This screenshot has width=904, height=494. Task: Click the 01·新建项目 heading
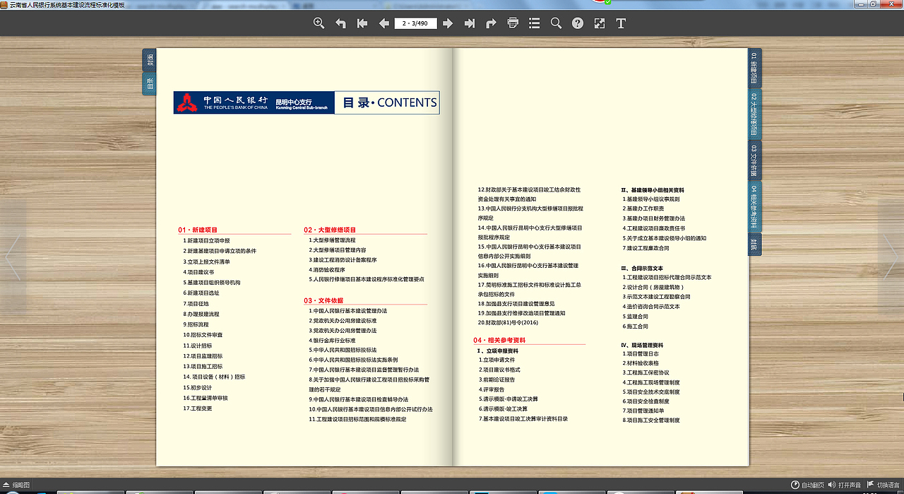[x=198, y=230]
